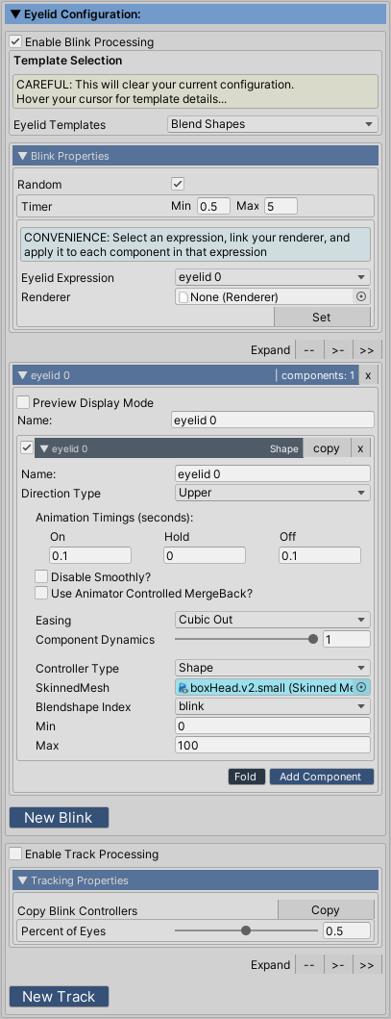The height and width of the screenshot is (1019, 391).
Task: Click the Add Component button
Action: (322, 777)
